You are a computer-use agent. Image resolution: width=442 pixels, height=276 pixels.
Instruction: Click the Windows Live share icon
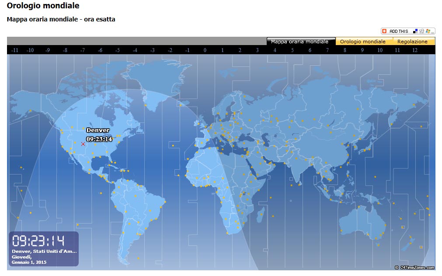click(x=428, y=31)
